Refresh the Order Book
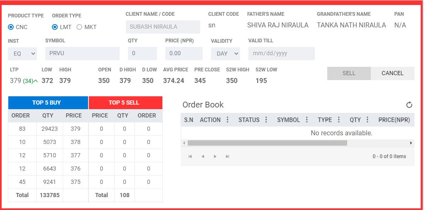 point(409,105)
